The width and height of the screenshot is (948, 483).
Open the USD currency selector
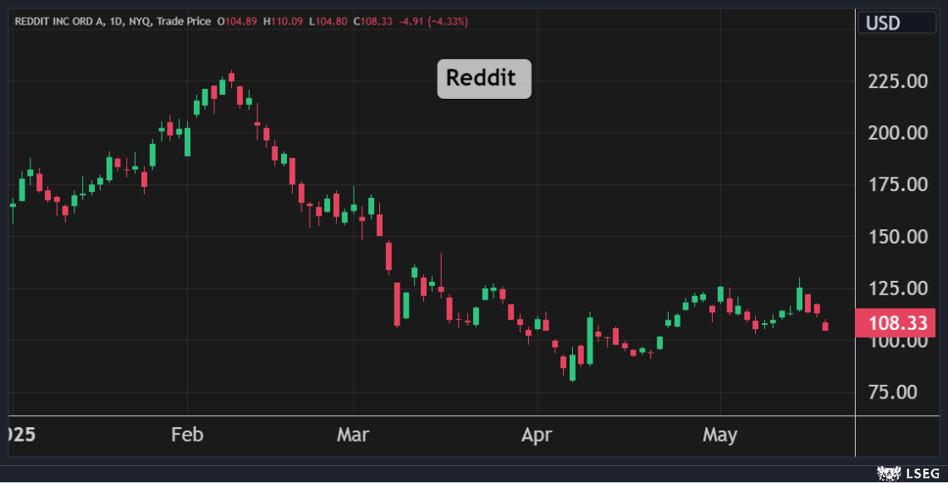[894, 23]
